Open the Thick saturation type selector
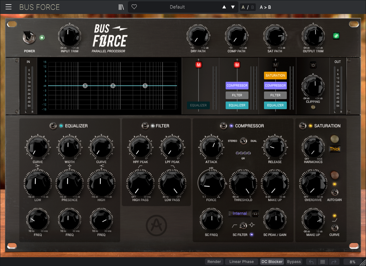Image resolution: width=366 pixels, height=266 pixels. (335, 149)
